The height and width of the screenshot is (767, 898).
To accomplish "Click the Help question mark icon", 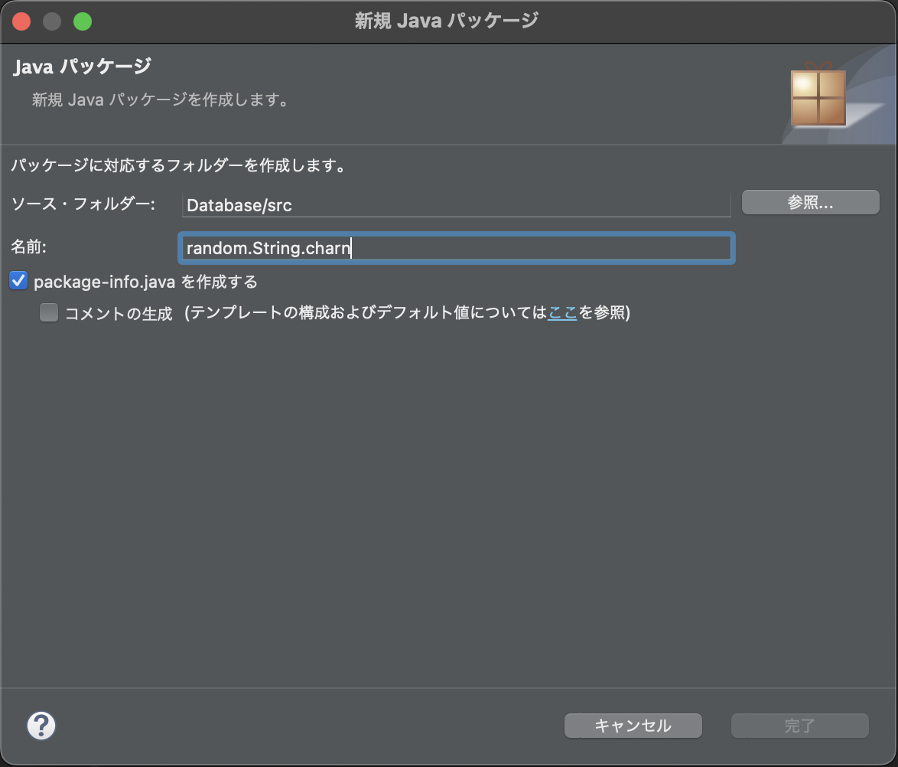I will pyautogui.click(x=41, y=725).
